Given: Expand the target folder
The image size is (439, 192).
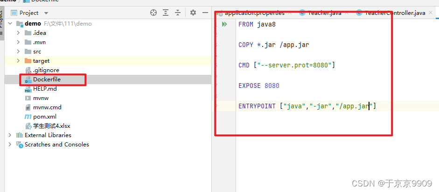Looking at the screenshot, I should pos(18,61).
